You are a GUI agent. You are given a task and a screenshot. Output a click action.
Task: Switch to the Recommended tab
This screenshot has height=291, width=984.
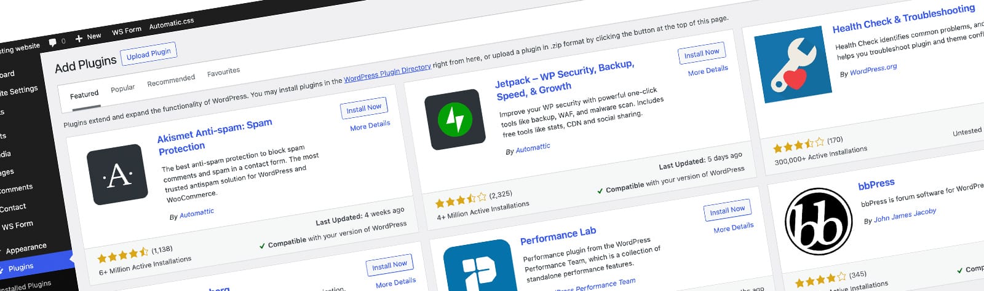coord(171,80)
